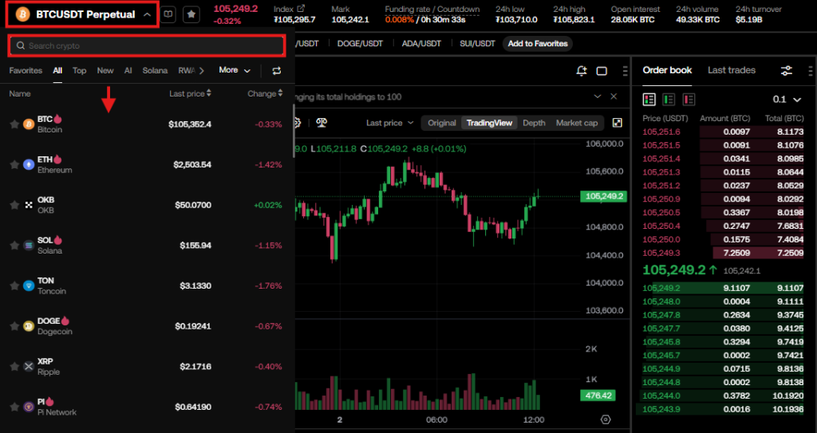
Task: Switch to the Favorites tab
Action: tap(26, 70)
